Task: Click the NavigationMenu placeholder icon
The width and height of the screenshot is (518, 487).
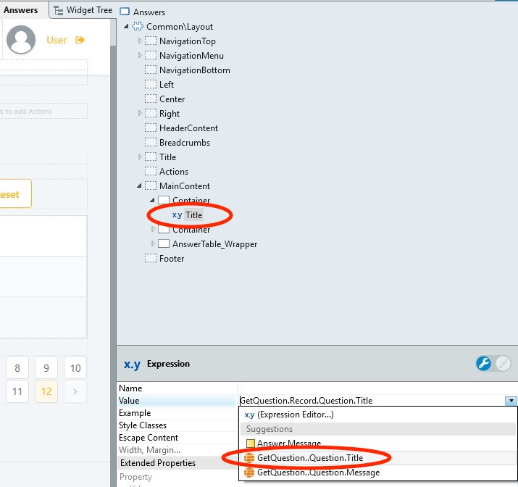Action: [151, 56]
